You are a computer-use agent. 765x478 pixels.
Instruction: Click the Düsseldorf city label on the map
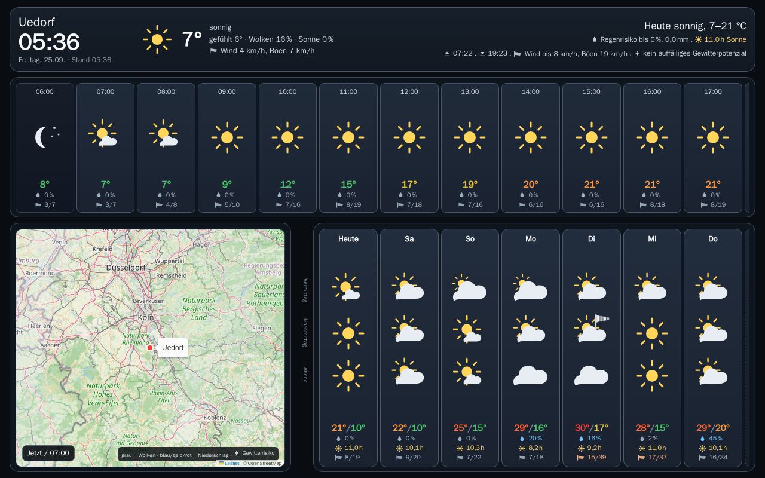coord(126,268)
